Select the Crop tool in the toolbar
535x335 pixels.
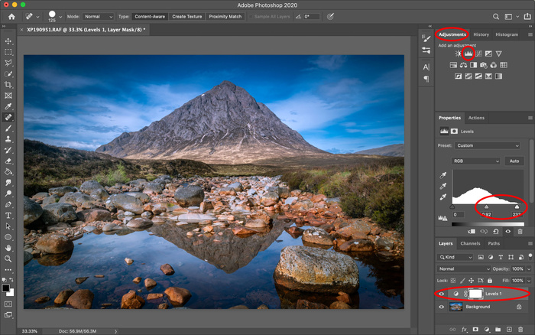8,85
